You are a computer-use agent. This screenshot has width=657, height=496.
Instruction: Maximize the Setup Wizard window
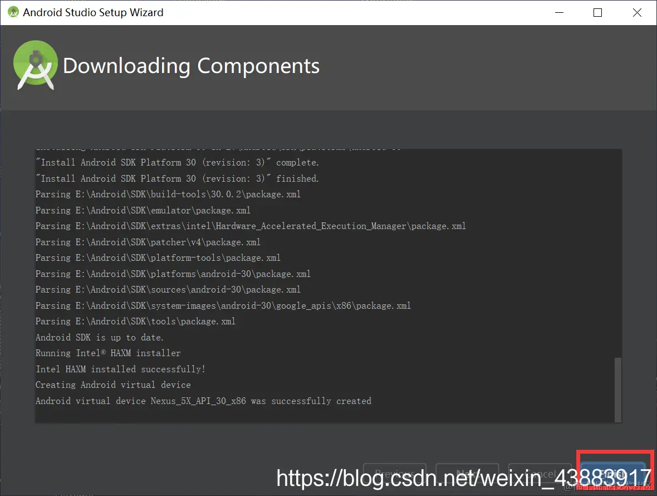(598, 13)
